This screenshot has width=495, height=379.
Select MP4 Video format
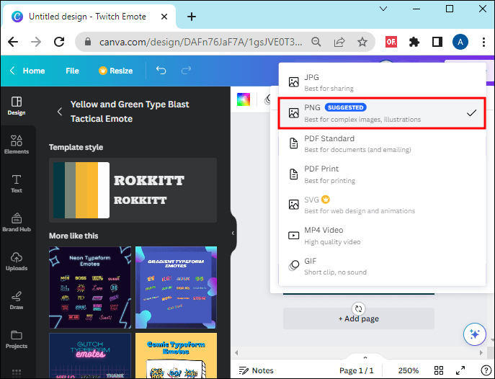[x=382, y=236]
